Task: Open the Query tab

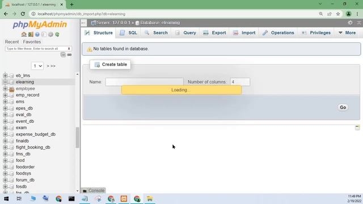Action: [x=185, y=33]
